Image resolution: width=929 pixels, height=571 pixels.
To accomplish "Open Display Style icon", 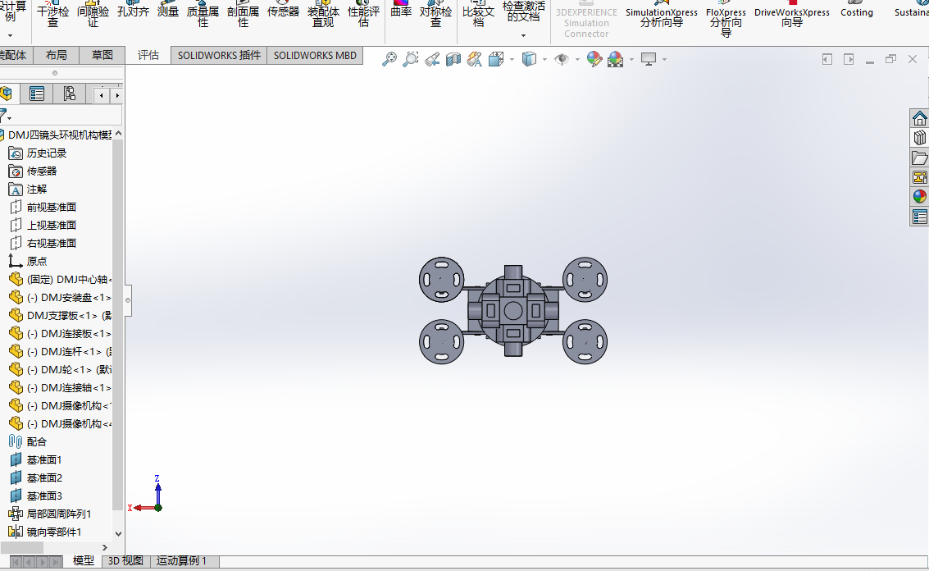I will pyautogui.click(x=529, y=59).
